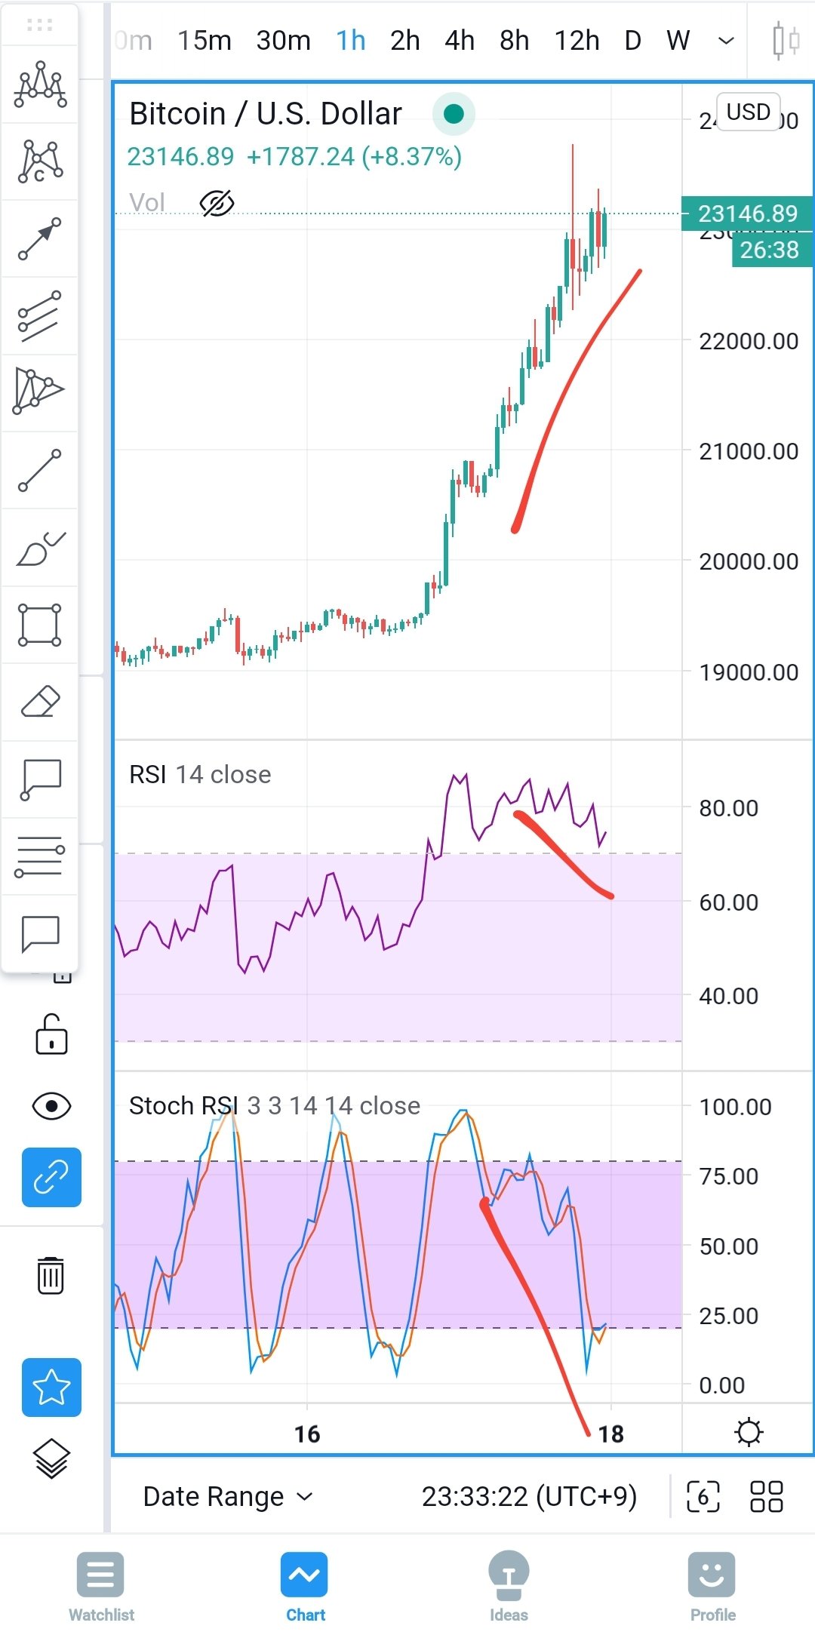Image resolution: width=815 pixels, height=1638 pixels.
Task: Toggle the Vol indicator visibility eye
Action: [217, 202]
